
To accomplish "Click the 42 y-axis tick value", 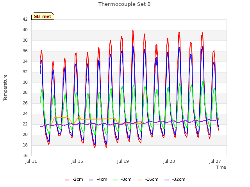I will [x=25, y=19].
